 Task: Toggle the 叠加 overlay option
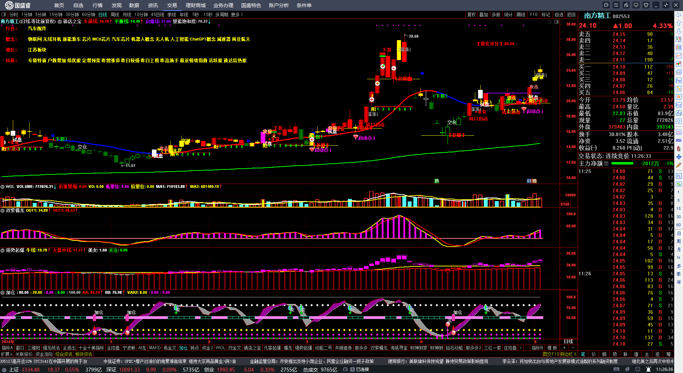(483, 15)
